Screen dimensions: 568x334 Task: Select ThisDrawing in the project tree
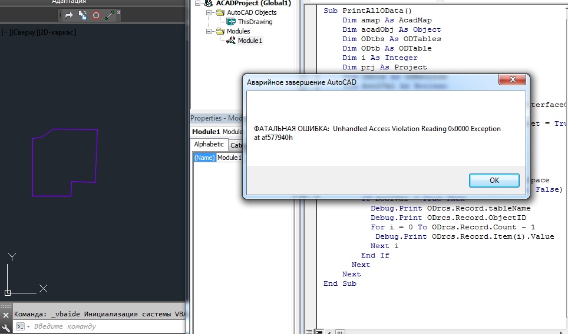tap(255, 22)
